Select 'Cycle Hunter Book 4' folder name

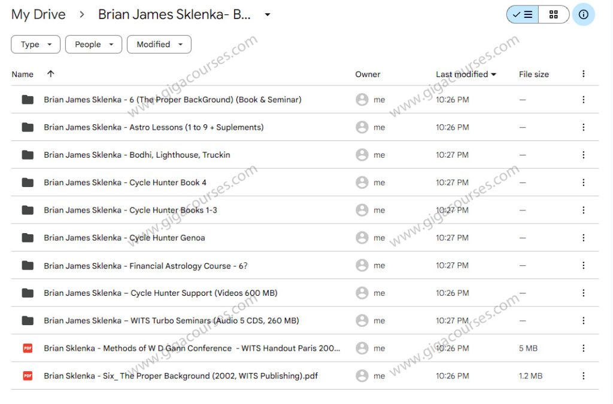pyautogui.click(x=125, y=182)
